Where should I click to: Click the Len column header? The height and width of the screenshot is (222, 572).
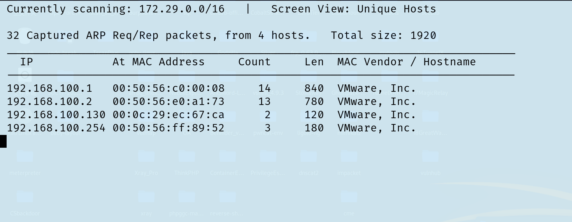tap(314, 62)
